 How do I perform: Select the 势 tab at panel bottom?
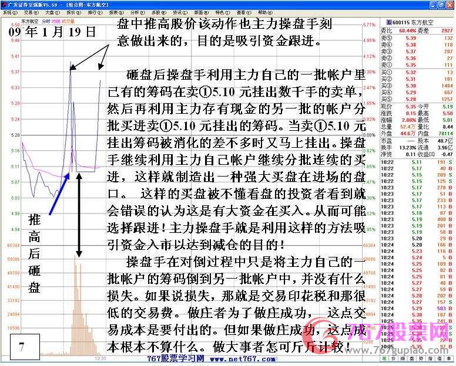click(421, 359)
